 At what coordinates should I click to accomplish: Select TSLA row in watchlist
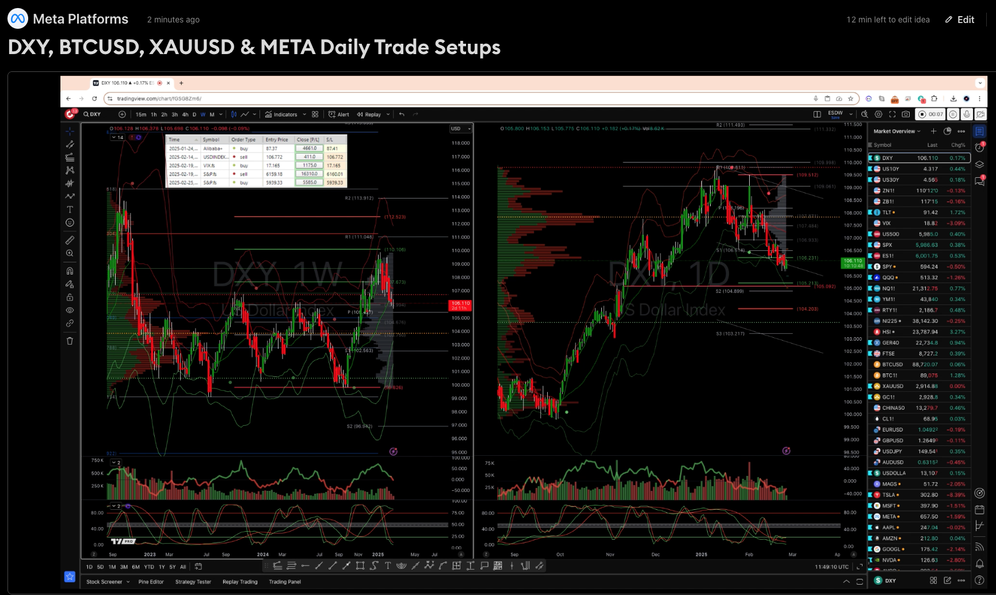[x=919, y=495]
